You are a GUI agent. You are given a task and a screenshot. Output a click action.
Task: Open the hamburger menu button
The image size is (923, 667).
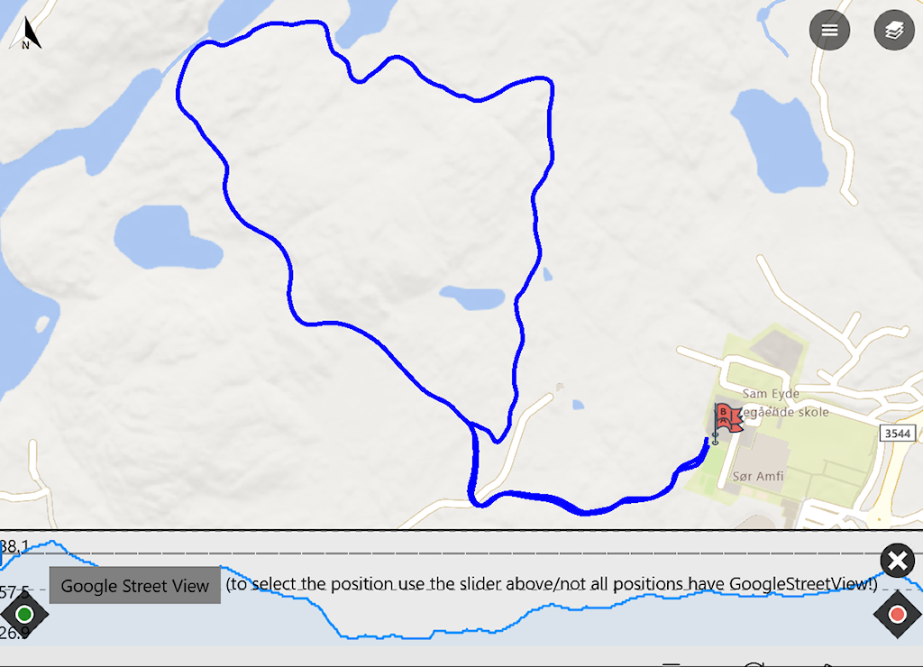[x=829, y=30]
